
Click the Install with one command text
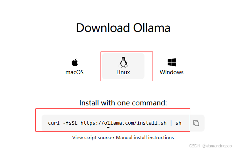[123, 103]
